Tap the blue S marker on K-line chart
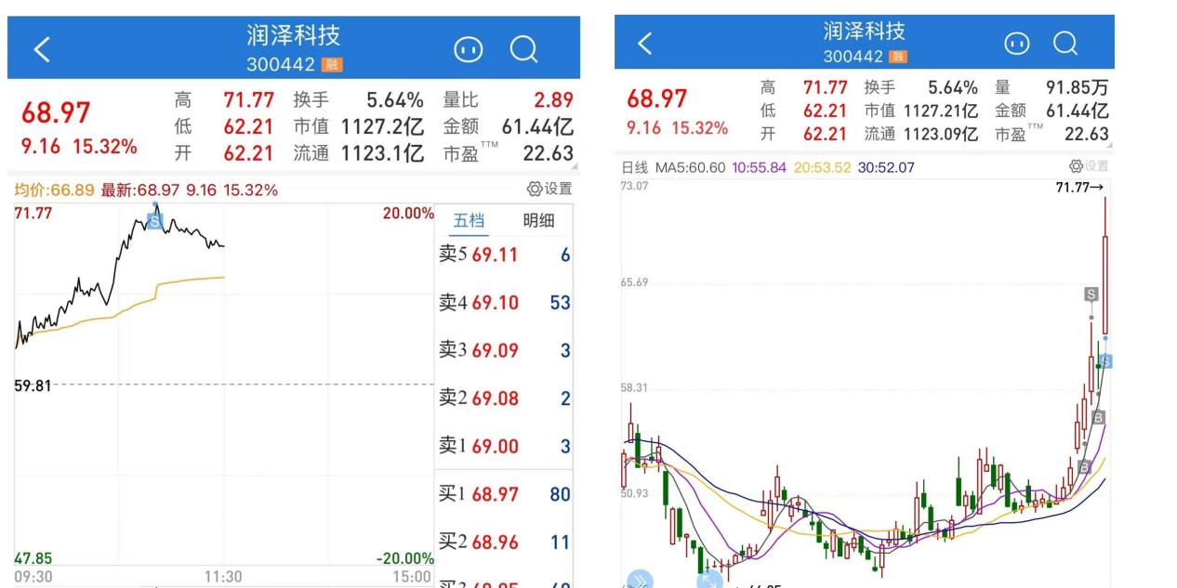The image size is (1177, 588). pyautogui.click(x=1105, y=360)
